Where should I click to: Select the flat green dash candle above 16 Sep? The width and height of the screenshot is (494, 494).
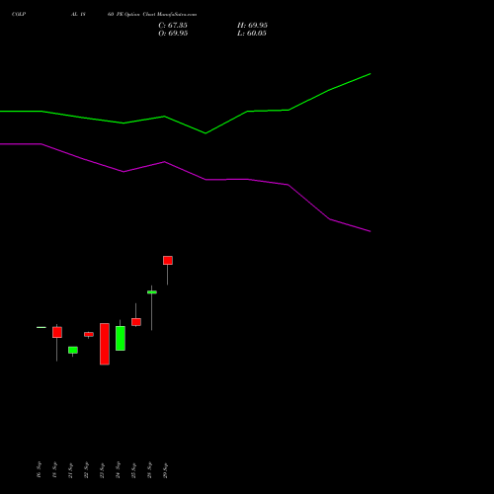click(x=41, y=327)
